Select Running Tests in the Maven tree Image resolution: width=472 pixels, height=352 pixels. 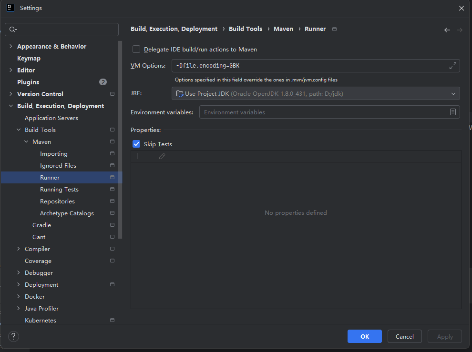[x=59, y=189]
